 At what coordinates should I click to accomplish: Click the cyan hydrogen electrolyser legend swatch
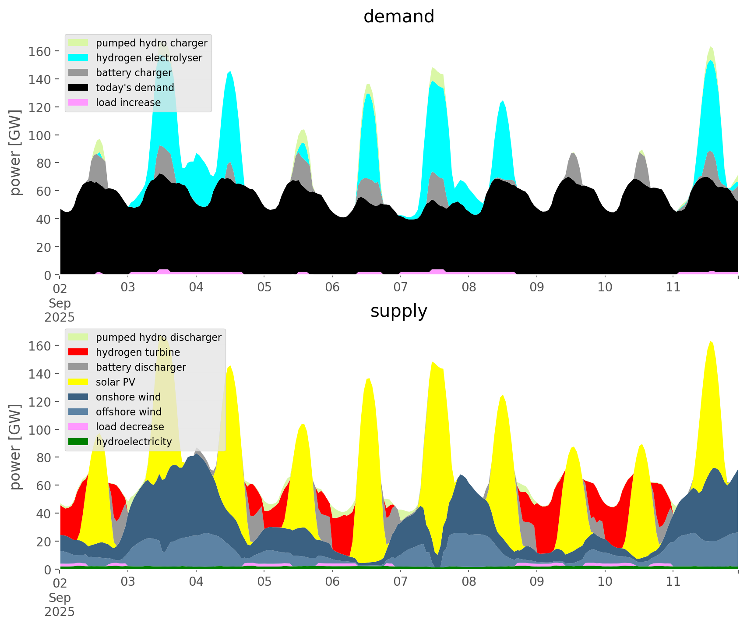[78, 58]
